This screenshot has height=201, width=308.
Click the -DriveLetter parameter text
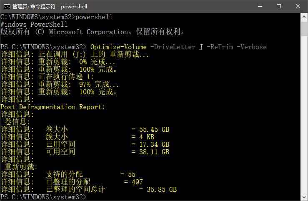click(x=173, y=47)
